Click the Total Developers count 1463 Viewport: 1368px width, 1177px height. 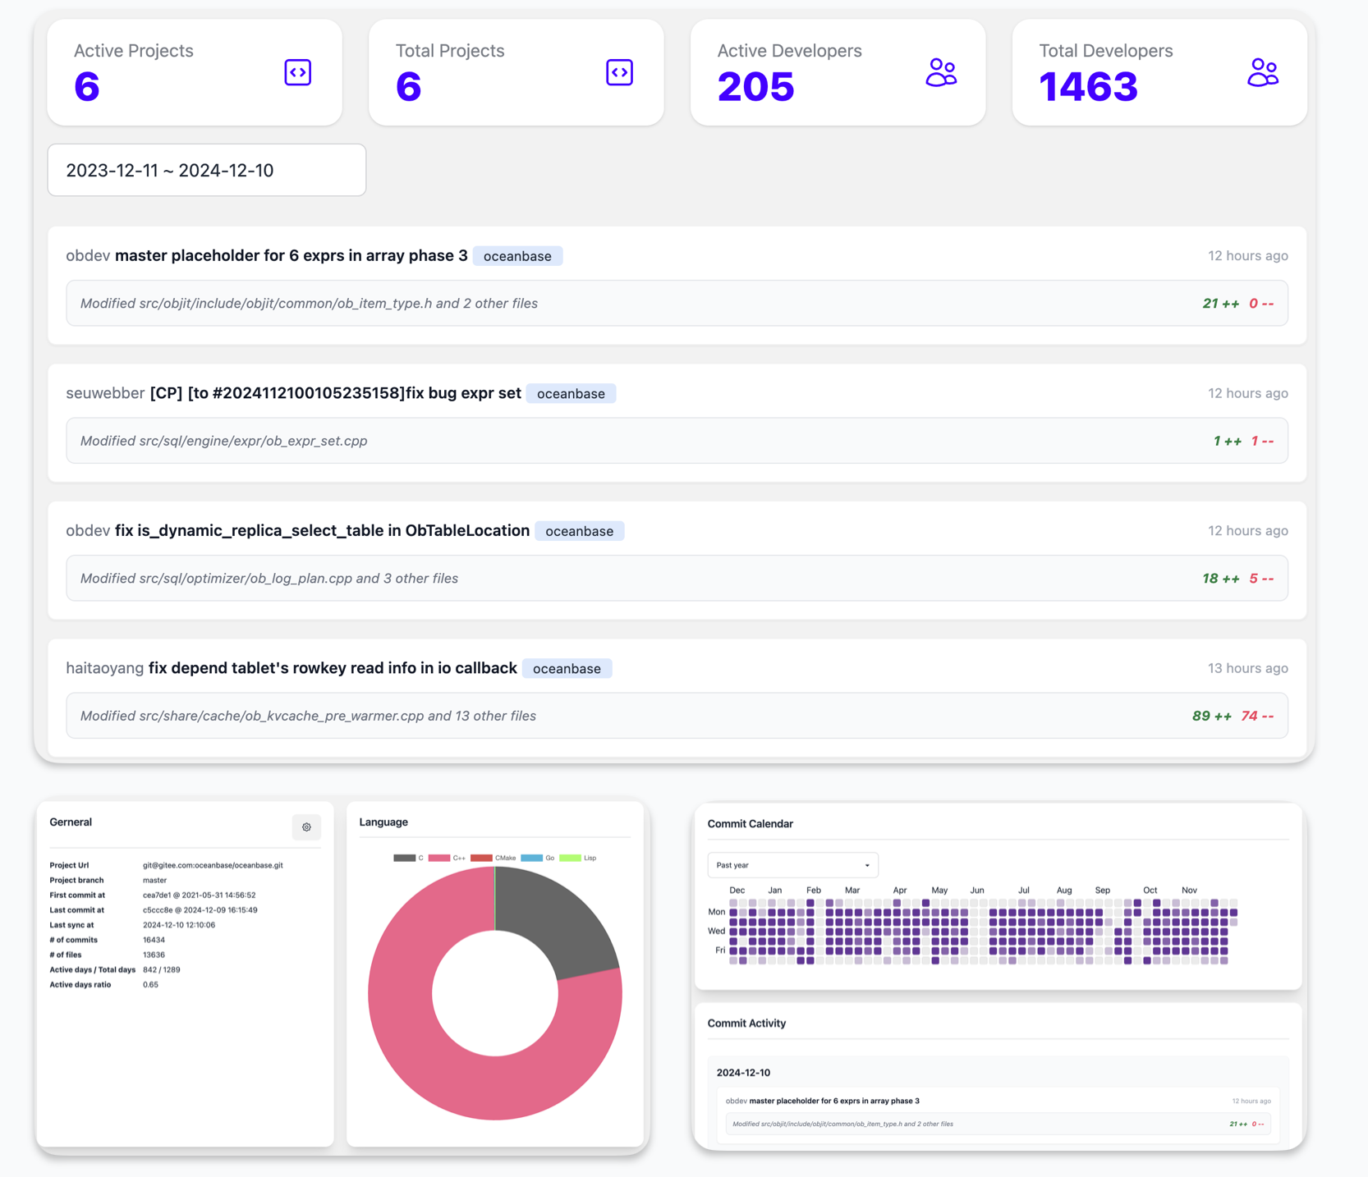click(x=1089, y=86)
